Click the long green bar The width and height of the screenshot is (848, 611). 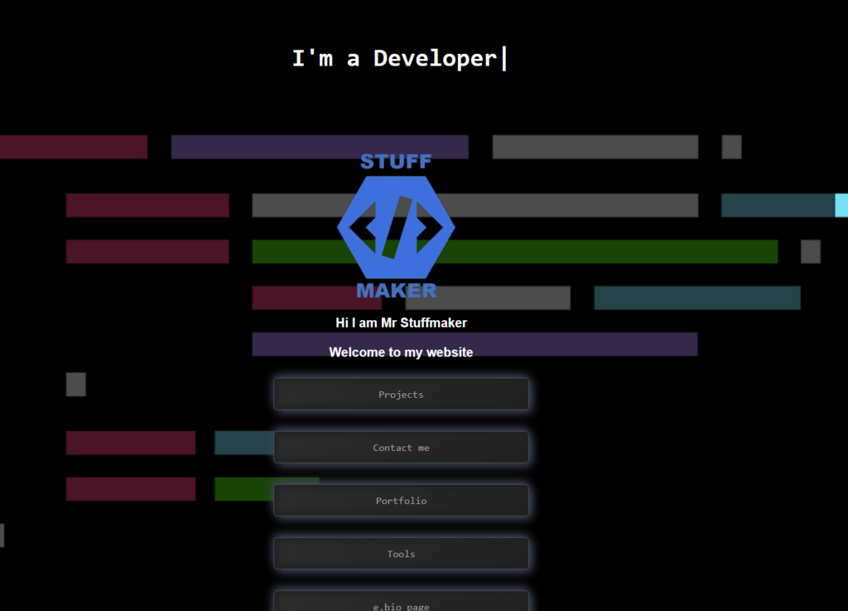(580, 251)
